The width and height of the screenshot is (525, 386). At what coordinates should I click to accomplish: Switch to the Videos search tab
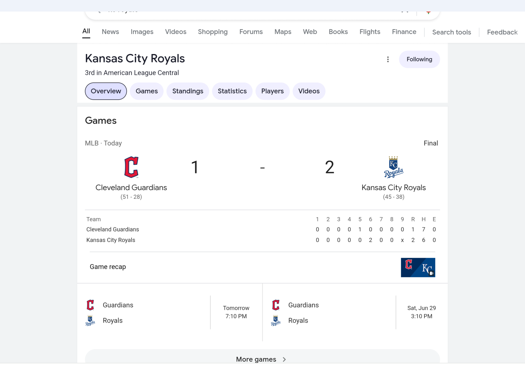click(176, 32)
